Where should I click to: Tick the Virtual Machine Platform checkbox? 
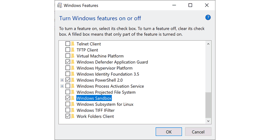(68, 56)
